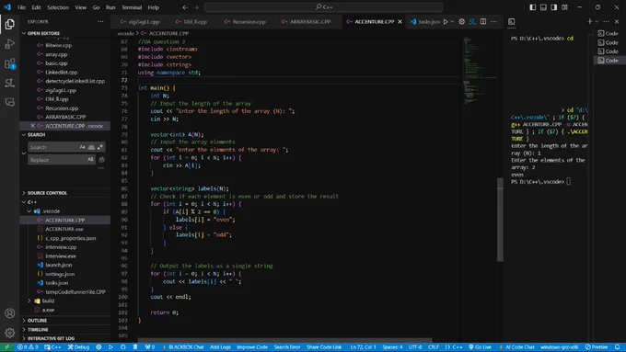Collapse the Open Editors section
Viewport: 626px width, 352px height.
click(43, 33)
